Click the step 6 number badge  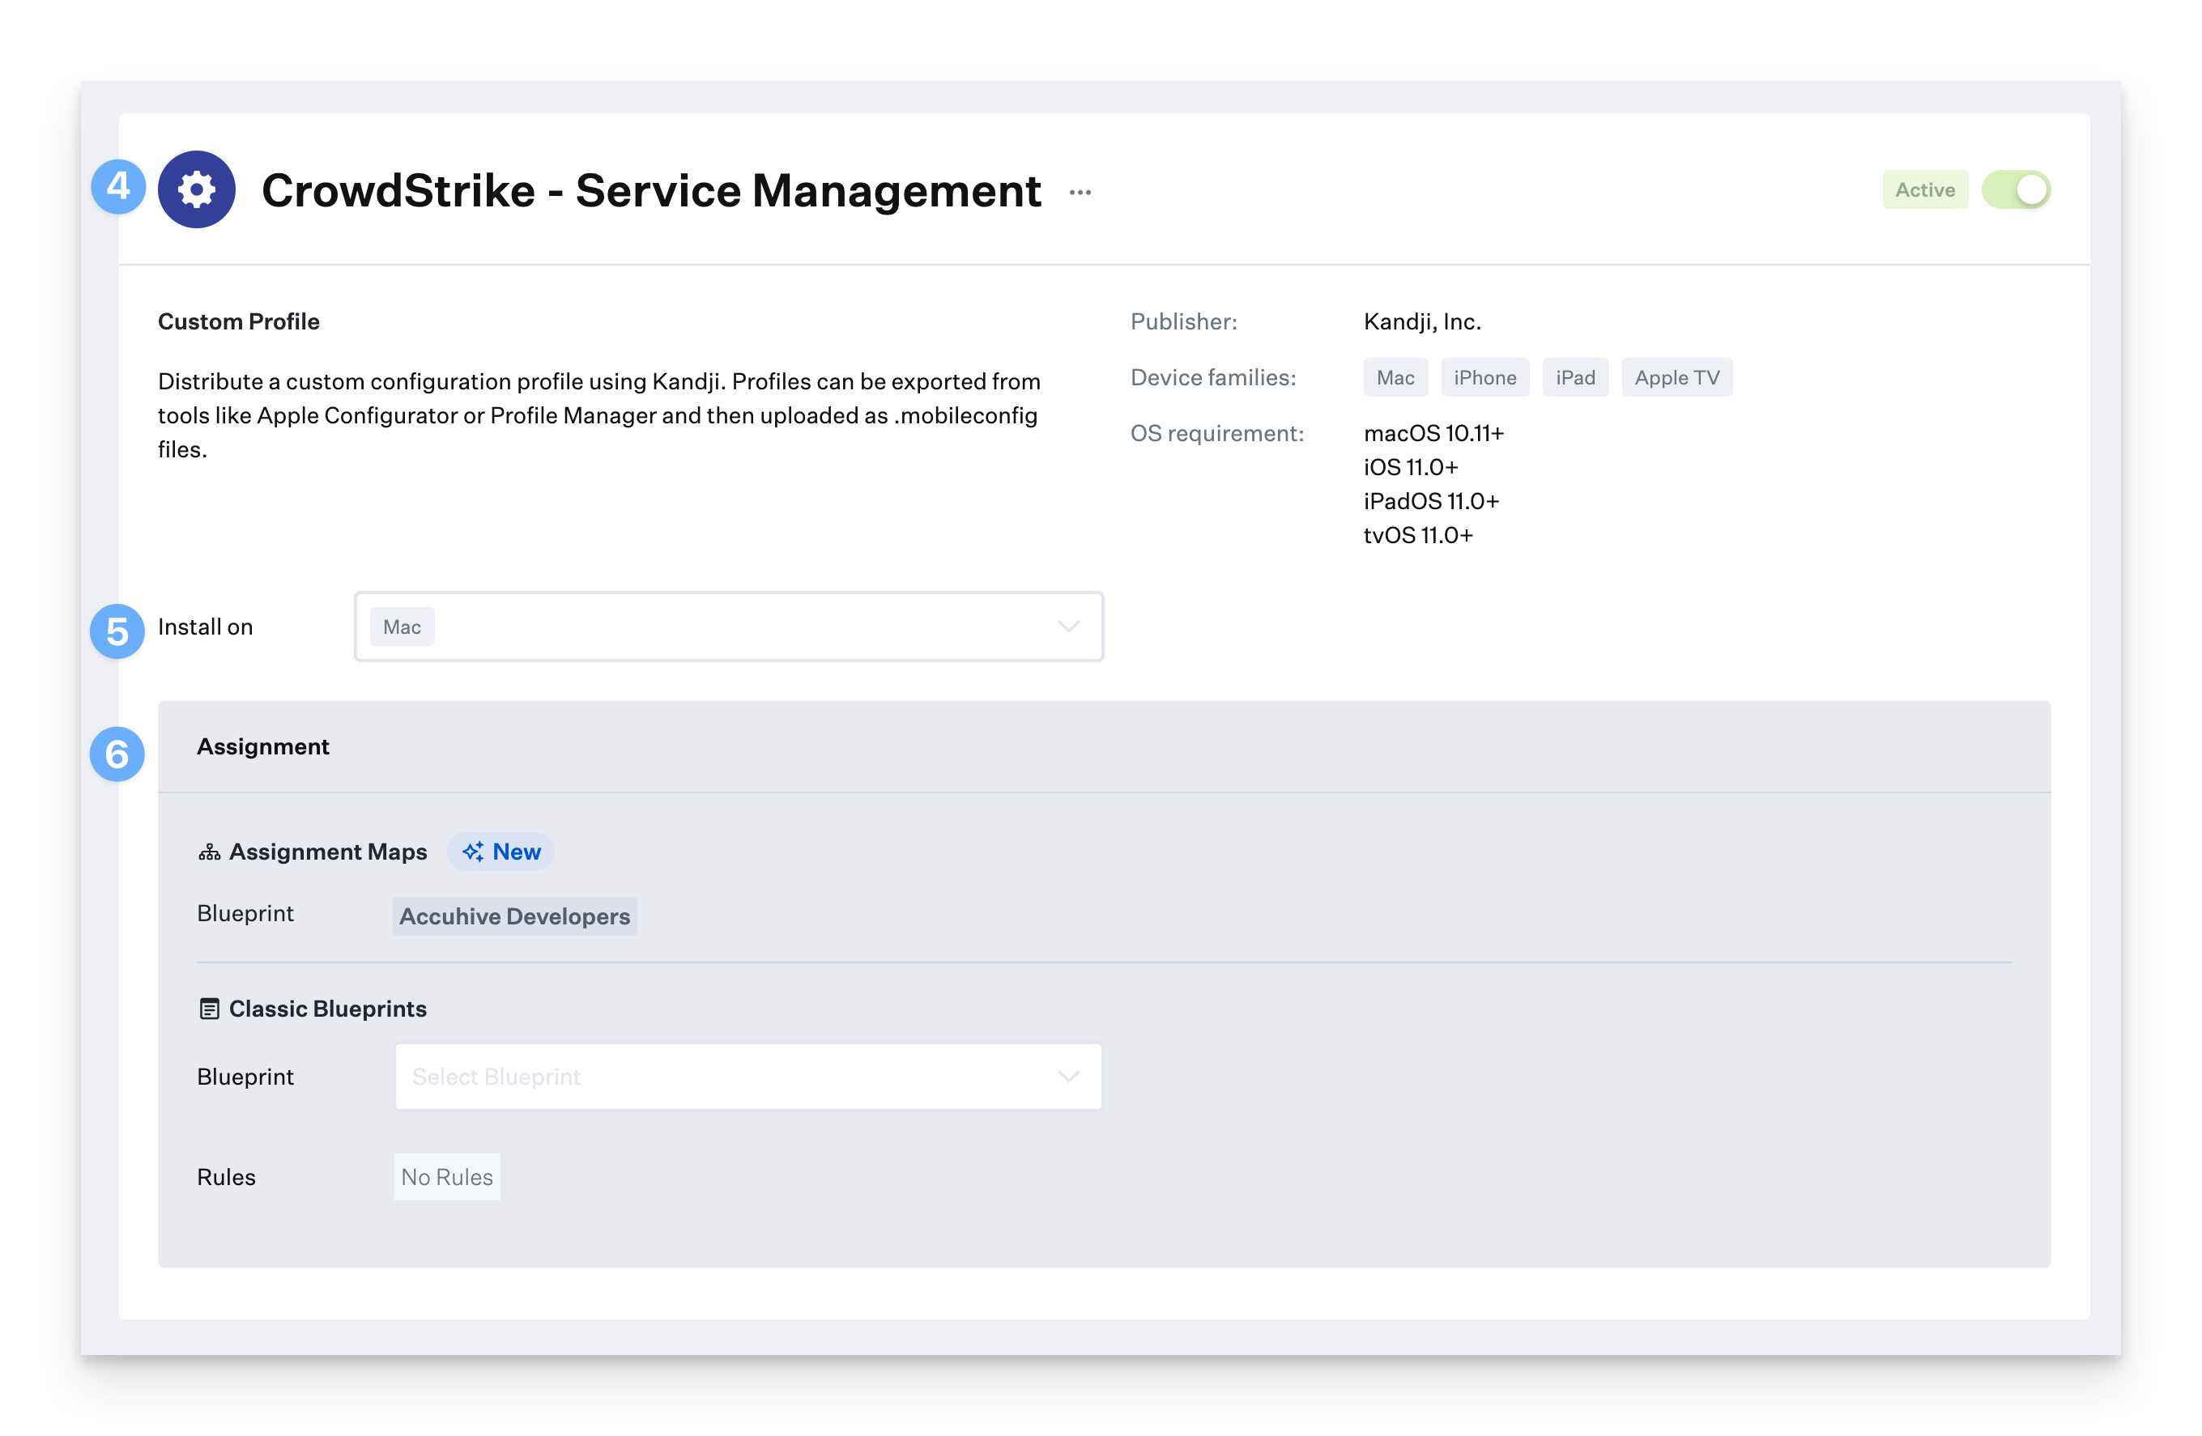coord(117,754)
